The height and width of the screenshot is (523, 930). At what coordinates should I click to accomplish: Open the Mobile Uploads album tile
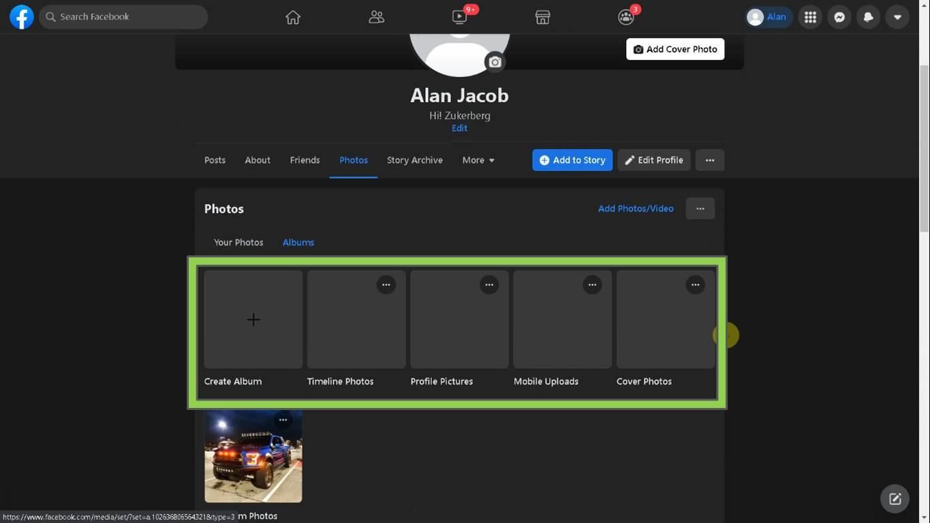click(562, 319)
